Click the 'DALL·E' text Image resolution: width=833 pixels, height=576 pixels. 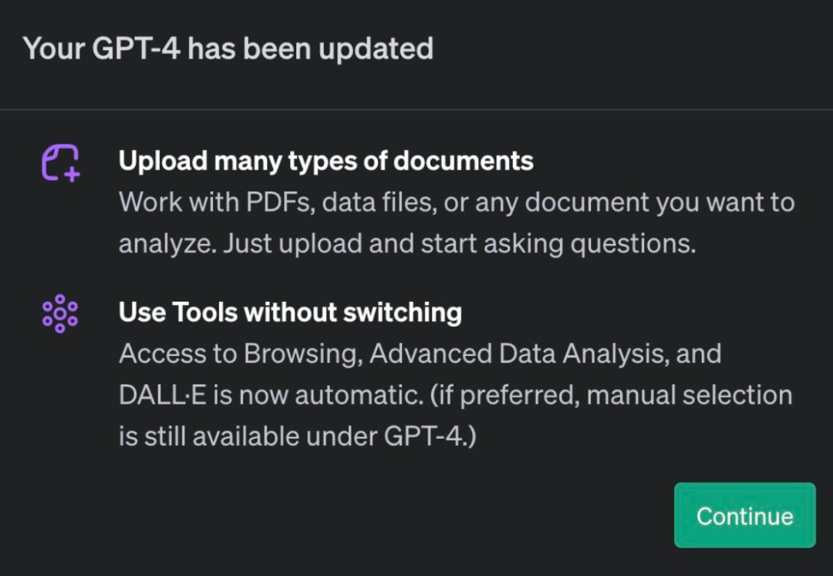[x=162, y=395]
